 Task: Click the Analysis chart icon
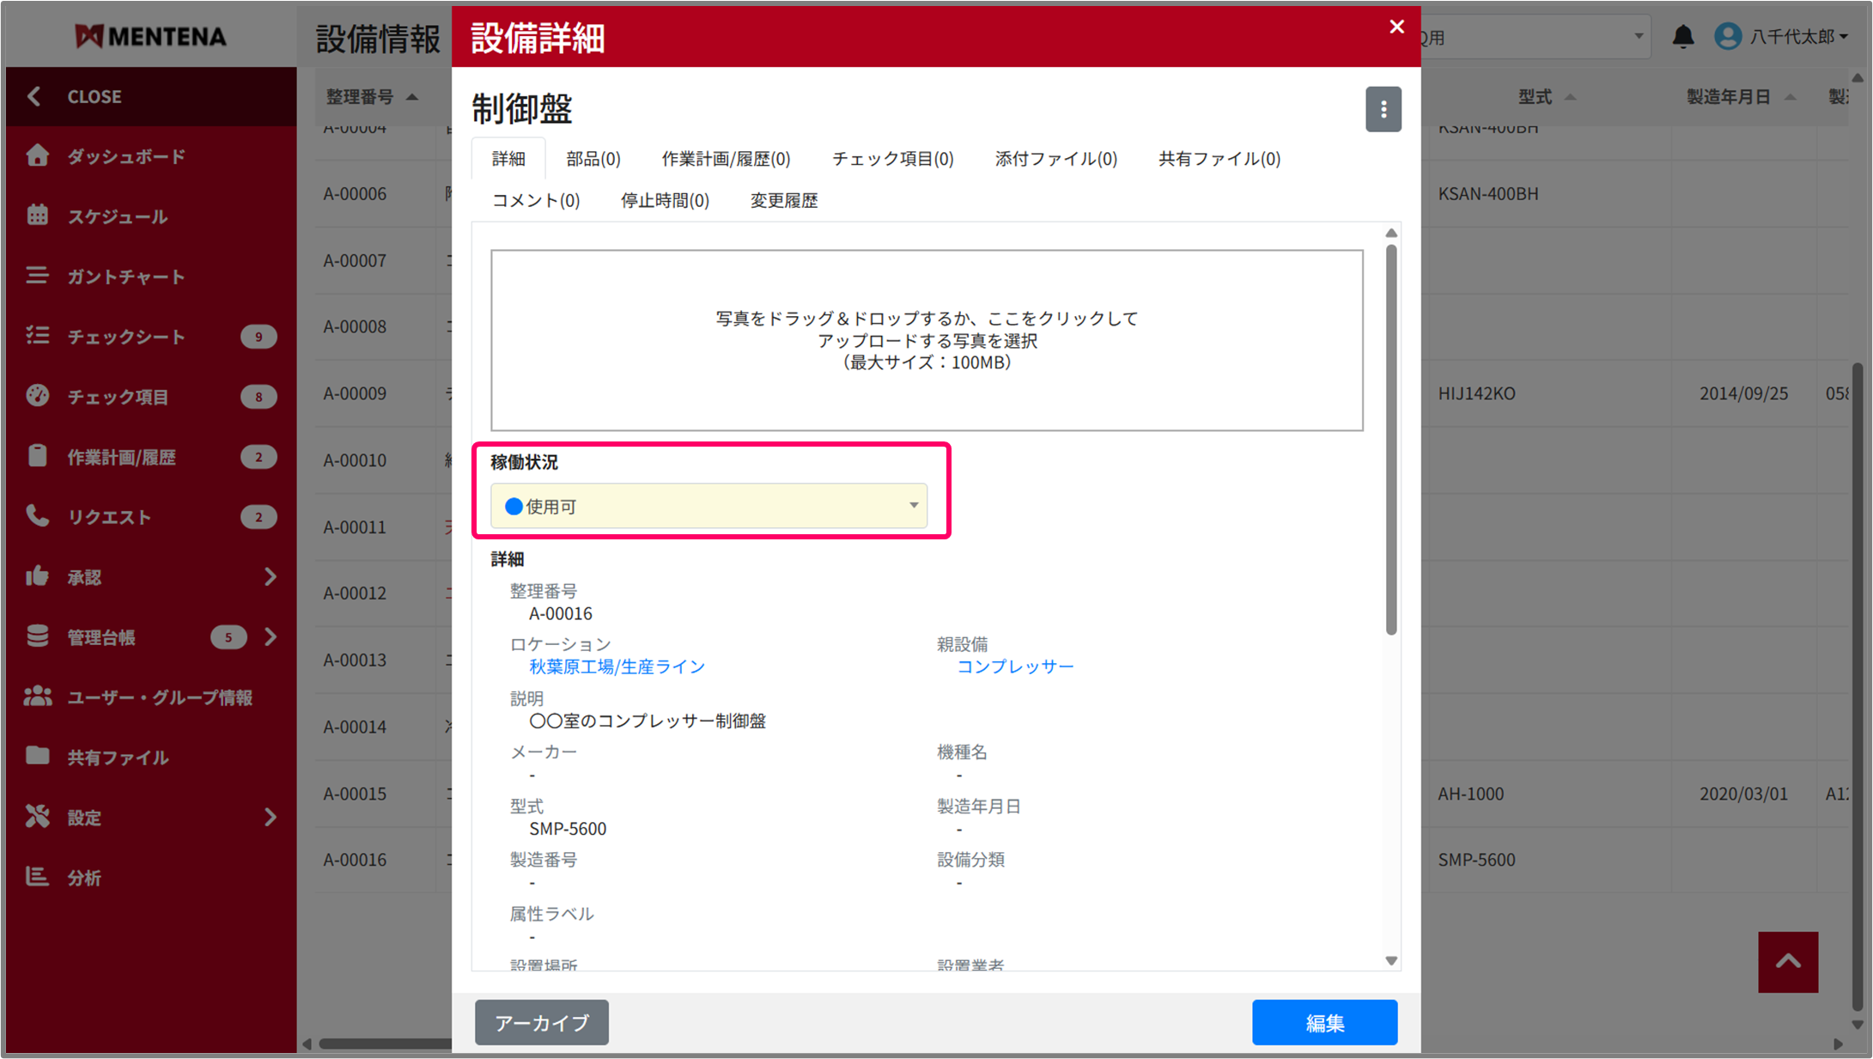pyautogui.click(x=37, y=877)
